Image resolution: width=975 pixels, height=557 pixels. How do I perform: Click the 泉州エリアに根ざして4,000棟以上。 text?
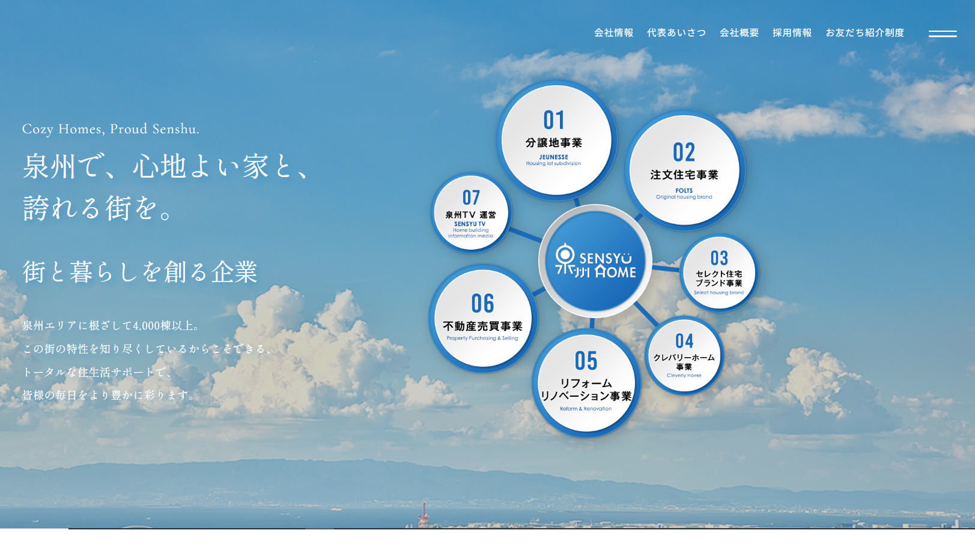(111, 325)
